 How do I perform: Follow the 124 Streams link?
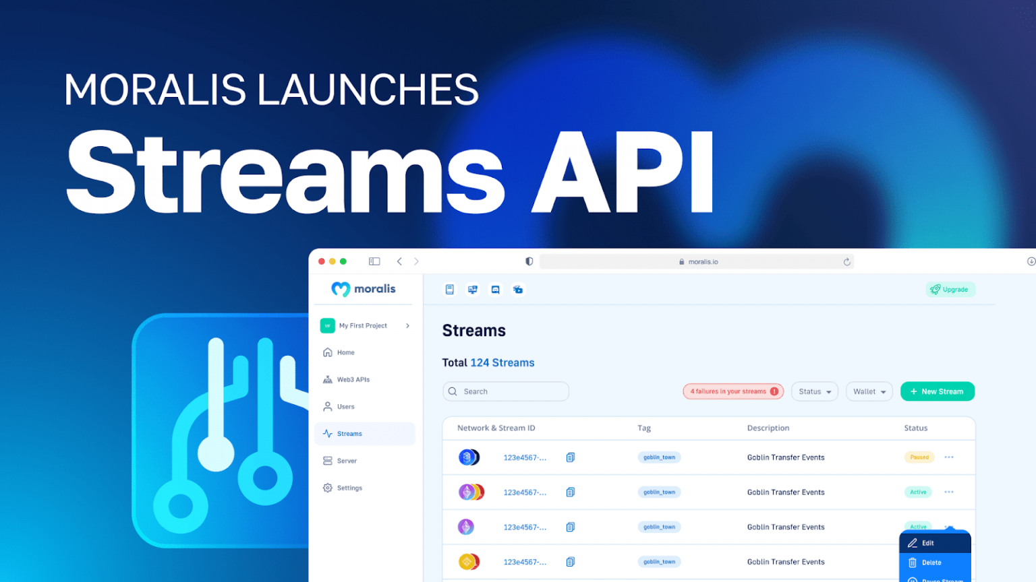pyautogui.click(x=502, y=362)
